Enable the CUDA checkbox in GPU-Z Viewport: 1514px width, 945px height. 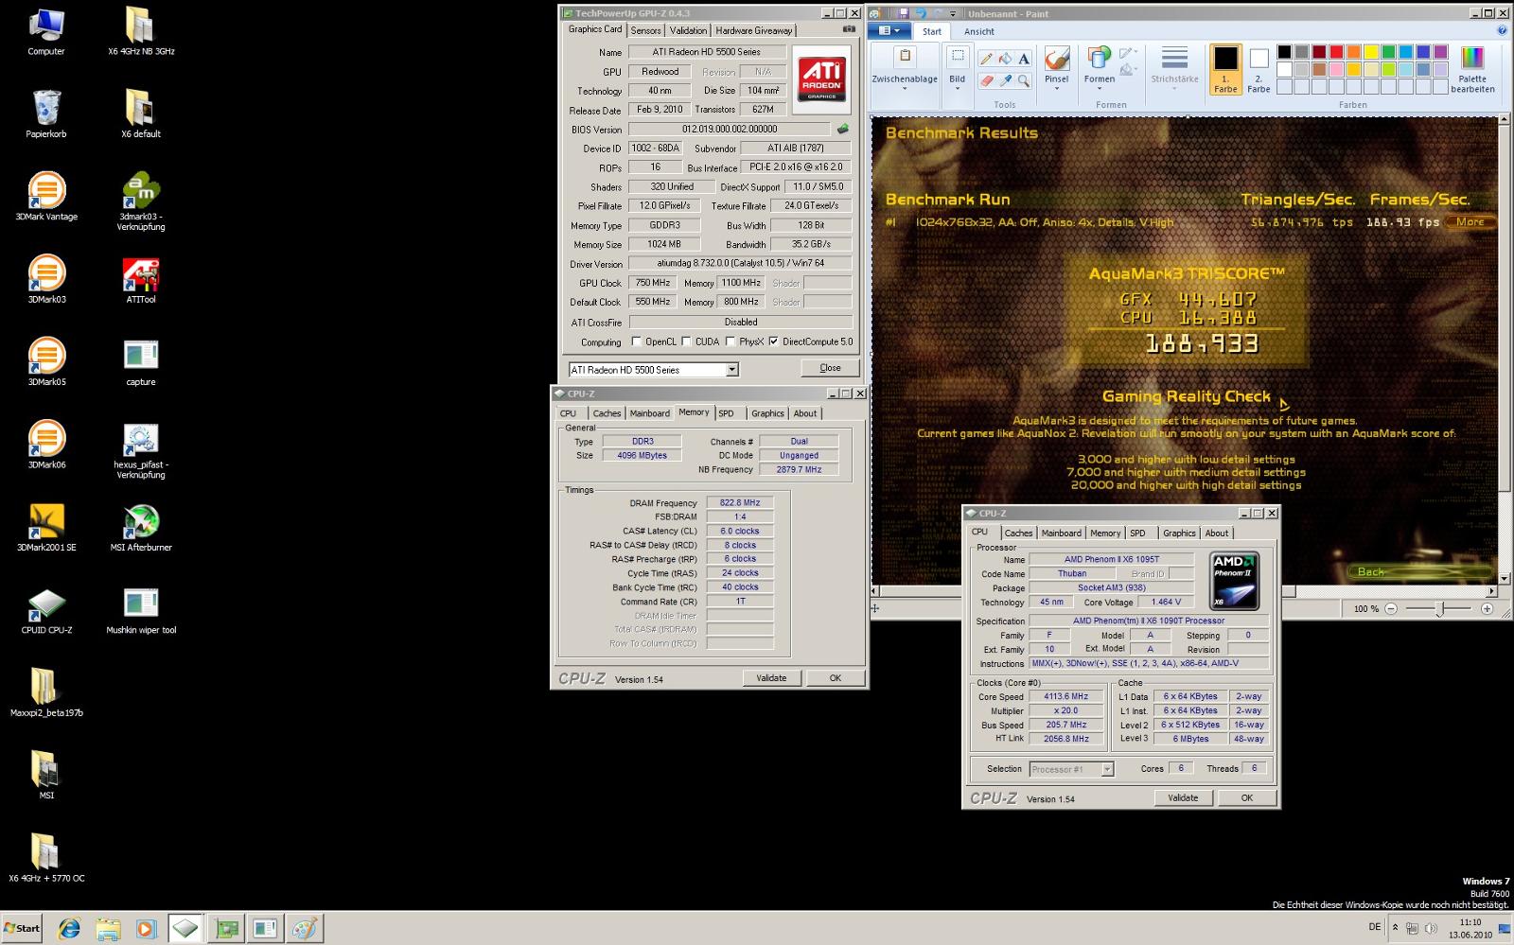[x=686, y=341]
